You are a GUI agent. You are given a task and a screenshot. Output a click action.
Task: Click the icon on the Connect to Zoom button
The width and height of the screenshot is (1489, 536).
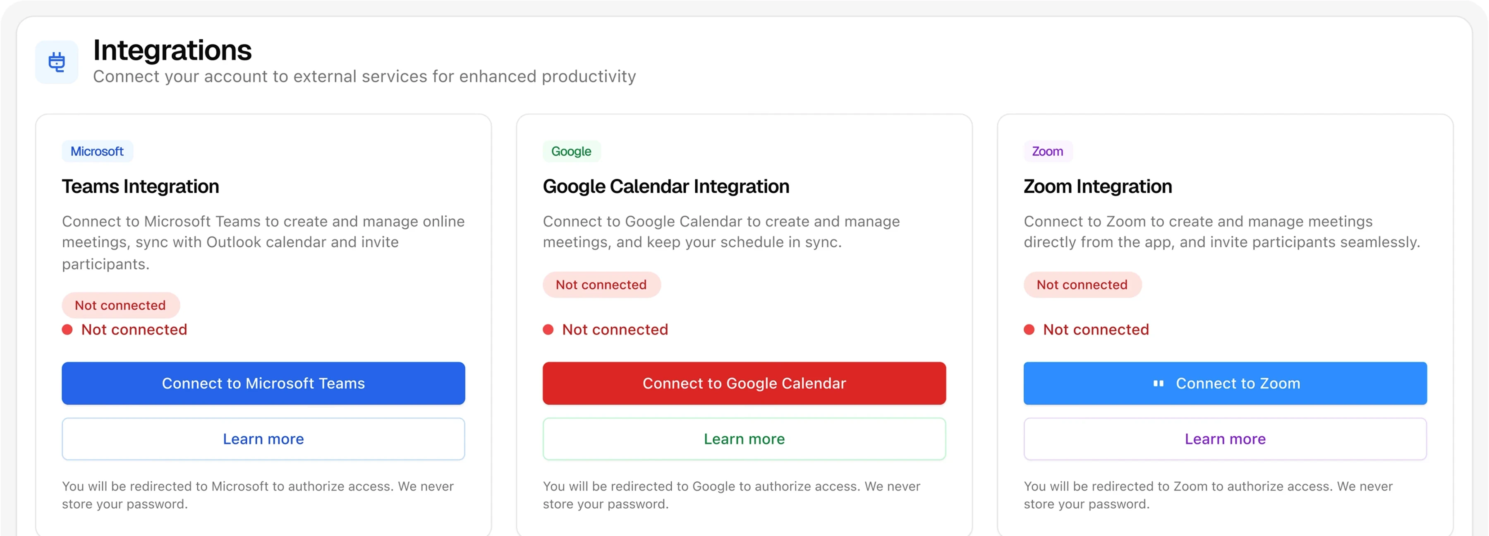pos(1158,383)
